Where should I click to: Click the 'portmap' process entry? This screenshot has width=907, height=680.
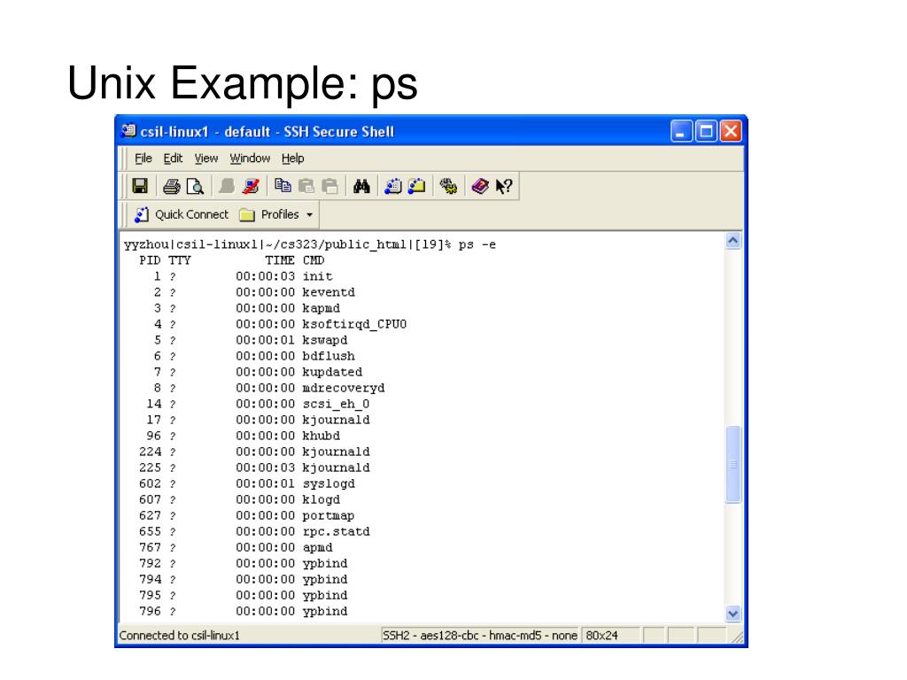pos(329,516)
